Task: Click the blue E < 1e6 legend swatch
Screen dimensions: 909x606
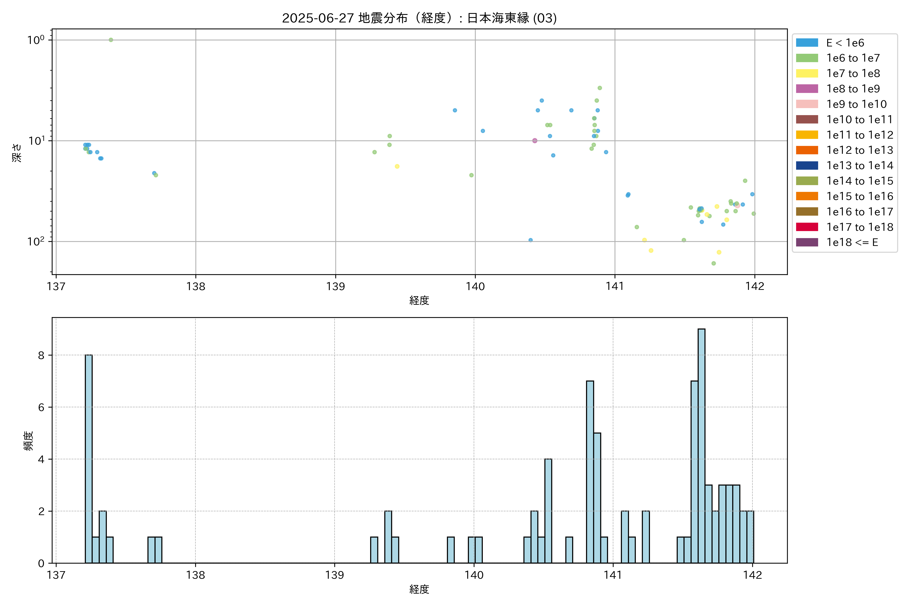Action: click(807, 43)
